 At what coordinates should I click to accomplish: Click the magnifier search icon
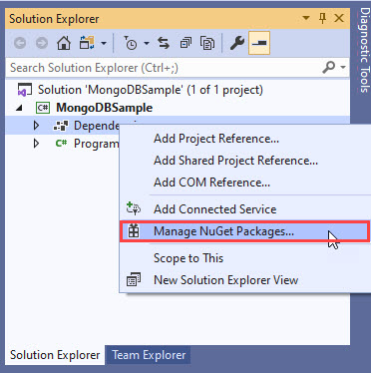pos(328,68)
